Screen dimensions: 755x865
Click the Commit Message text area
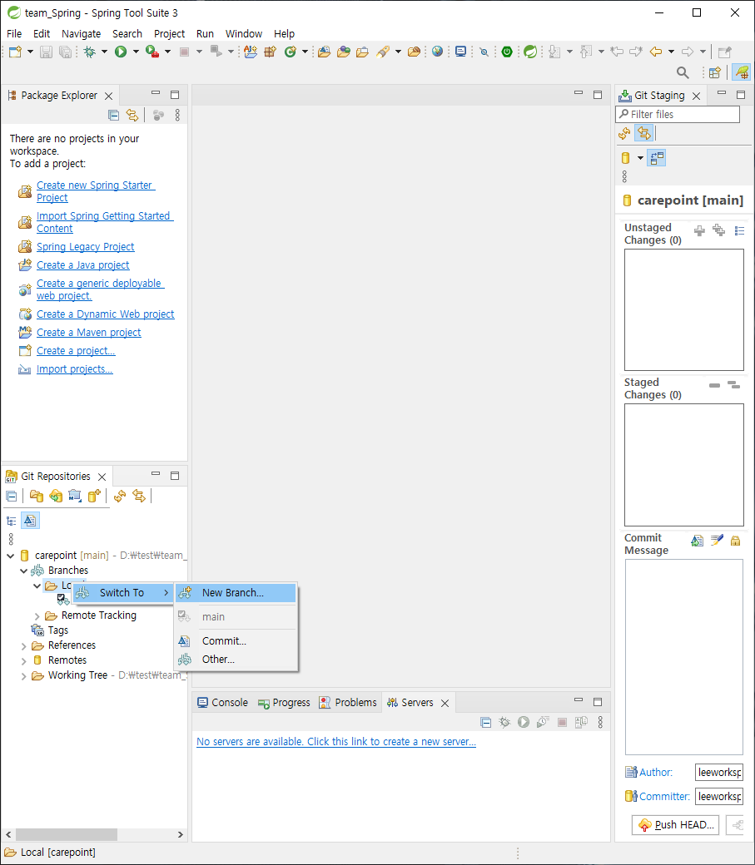[683, 657]
